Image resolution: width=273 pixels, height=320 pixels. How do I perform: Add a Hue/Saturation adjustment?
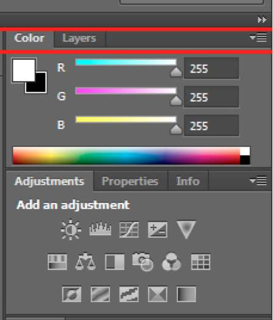[57, 262]
